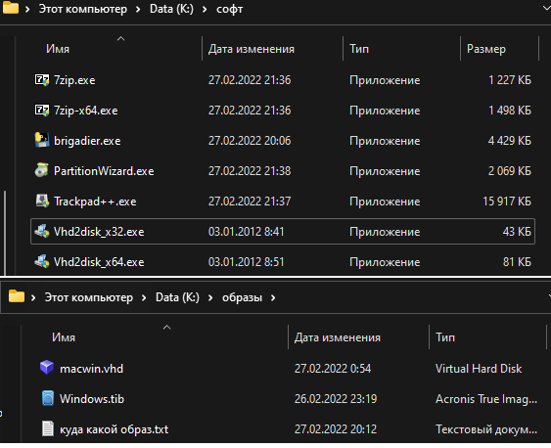Viewport: 551px width, 448px height.
Task: Go to Data (K:) in the образы breadcrumb
Action: pos(177,297)
